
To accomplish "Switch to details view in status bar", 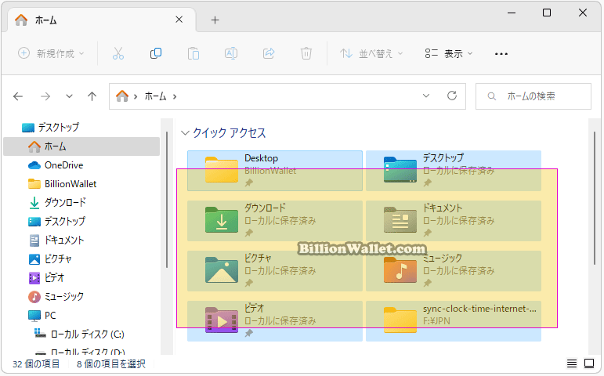I will 572,363.
